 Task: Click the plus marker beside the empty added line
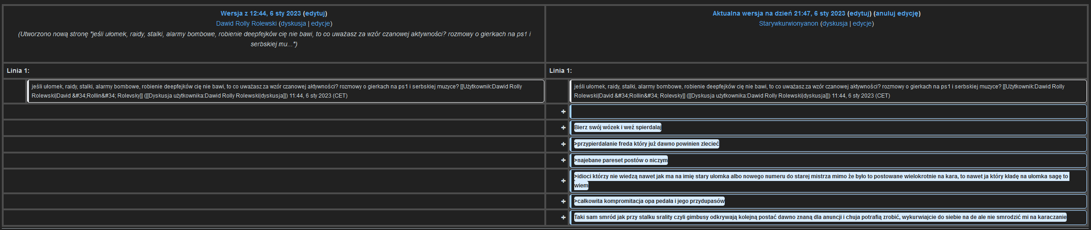click(x=563, y=112)
